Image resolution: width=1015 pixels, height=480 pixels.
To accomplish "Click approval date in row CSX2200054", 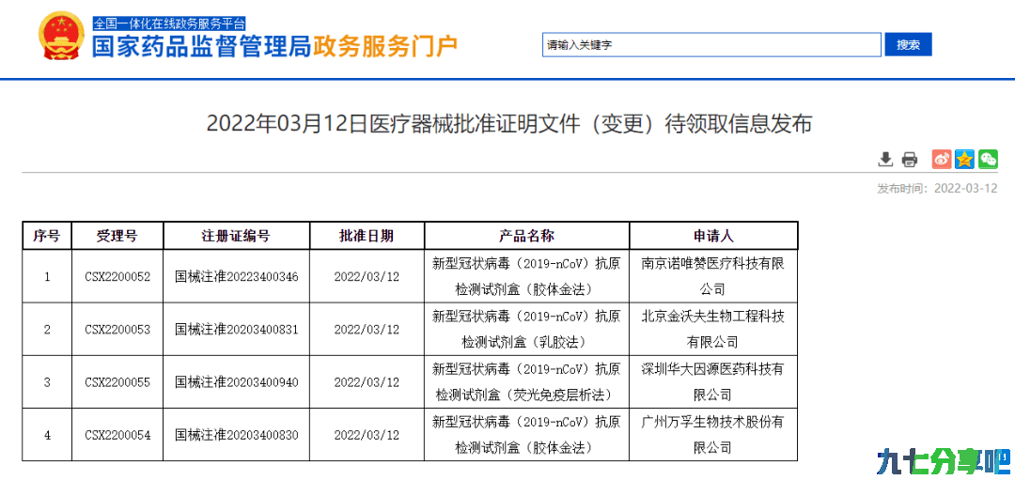I will tap(367, 435).
